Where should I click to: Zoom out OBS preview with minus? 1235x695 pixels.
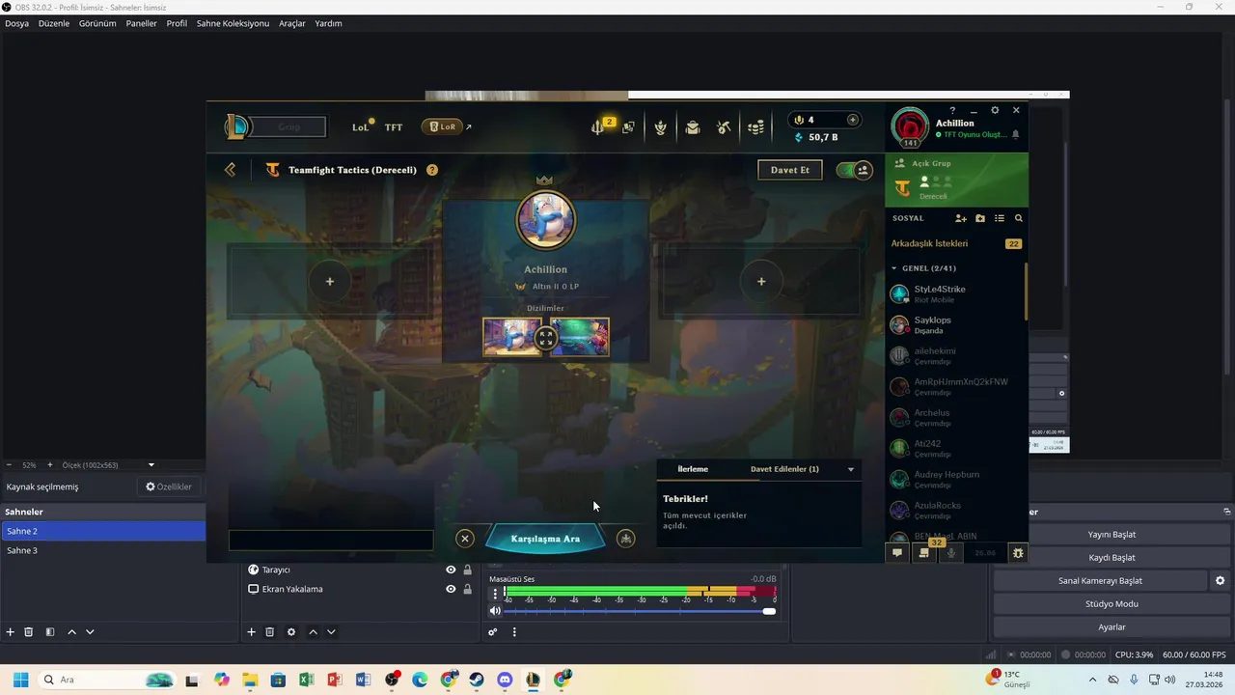coord(9,465)
